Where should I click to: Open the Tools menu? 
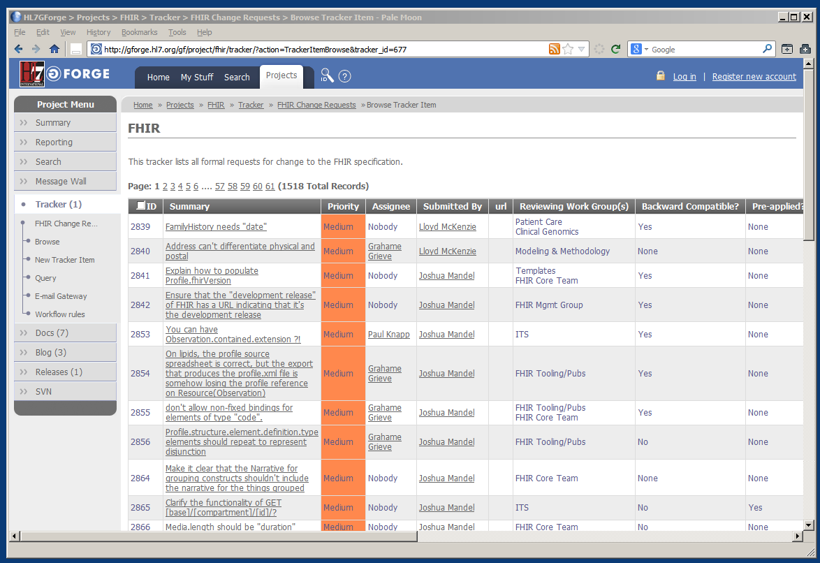177,32
